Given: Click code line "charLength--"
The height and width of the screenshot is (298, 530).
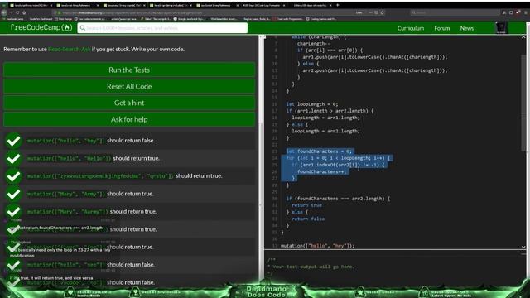Looking at the screenshot, I should (313, 44).
